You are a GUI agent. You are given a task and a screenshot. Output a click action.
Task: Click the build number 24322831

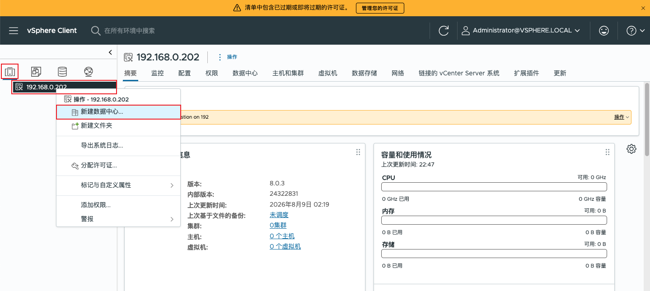(284, 194)
